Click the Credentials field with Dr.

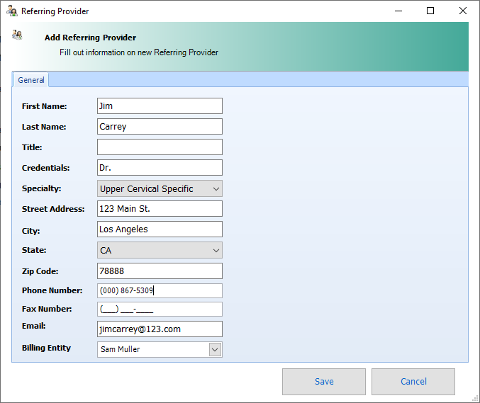click(160, 168)
